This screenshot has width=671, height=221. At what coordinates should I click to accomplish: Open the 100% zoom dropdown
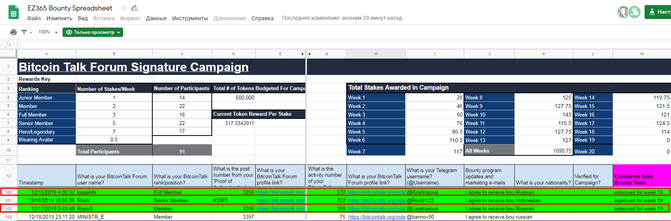click(48, 32)
